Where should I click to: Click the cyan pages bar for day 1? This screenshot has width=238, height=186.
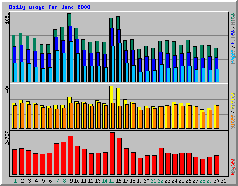(15, 73)
